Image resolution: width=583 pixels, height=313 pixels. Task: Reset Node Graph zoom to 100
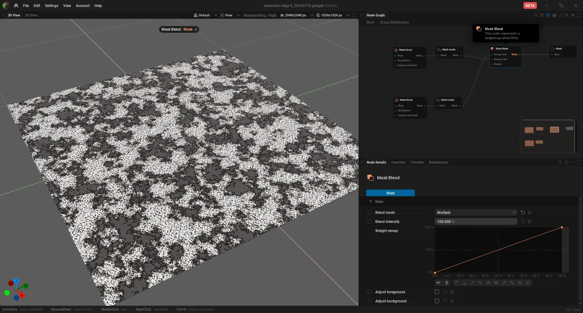pos(573,15)
